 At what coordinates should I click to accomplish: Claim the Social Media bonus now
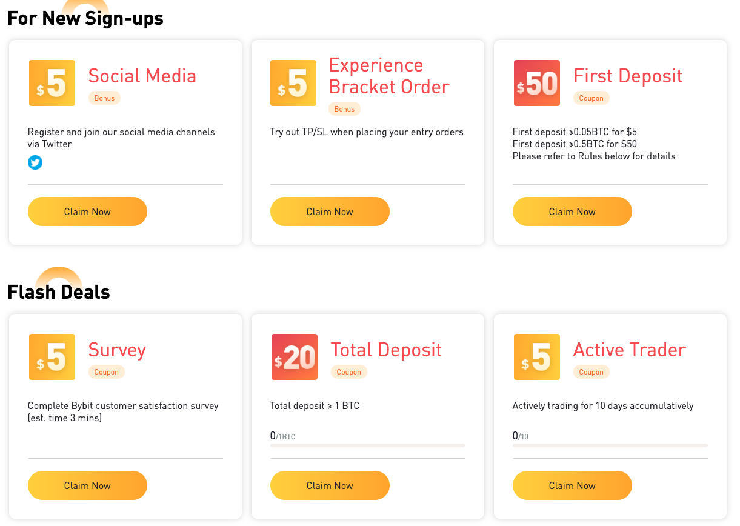(x=87, y=211)
